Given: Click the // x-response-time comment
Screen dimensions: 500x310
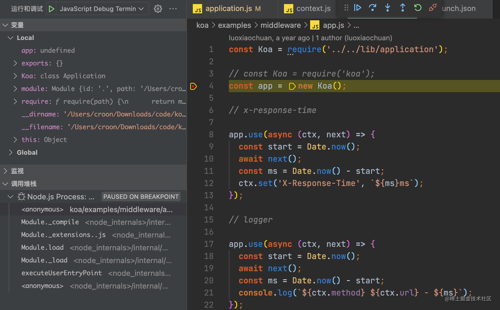Looking at the screenshot, I should (x=272, y=110).
